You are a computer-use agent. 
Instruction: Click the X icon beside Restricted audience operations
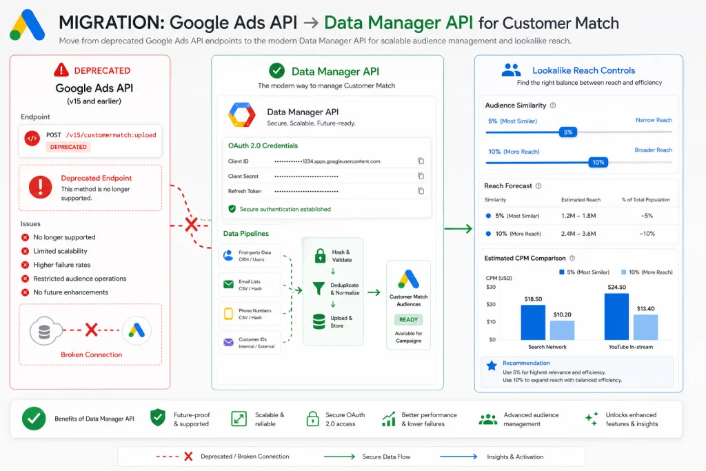tap(26, 279)
